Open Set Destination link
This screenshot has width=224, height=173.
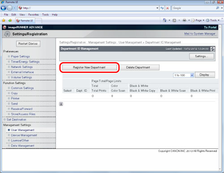(x=16, y=119)
